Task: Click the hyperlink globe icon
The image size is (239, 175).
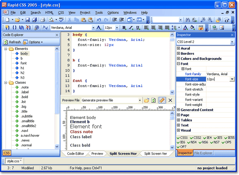Action: pyautogui.click(x=215, y=27)
